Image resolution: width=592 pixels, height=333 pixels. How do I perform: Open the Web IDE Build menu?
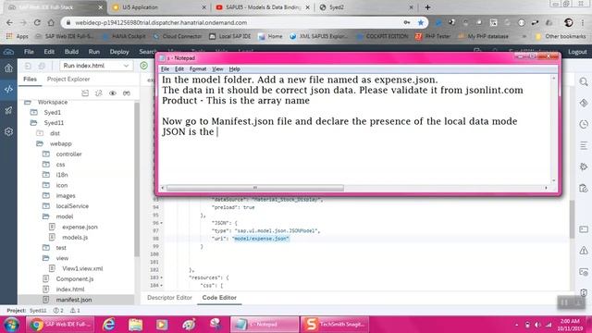pos(71,52)
